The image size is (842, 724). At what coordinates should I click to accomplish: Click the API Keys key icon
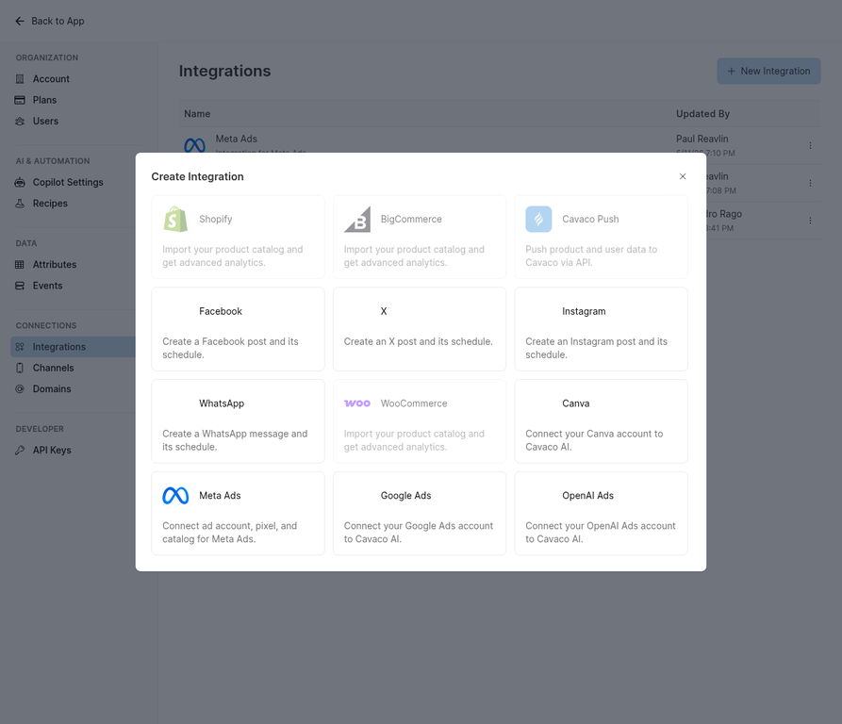click(20, 451)
